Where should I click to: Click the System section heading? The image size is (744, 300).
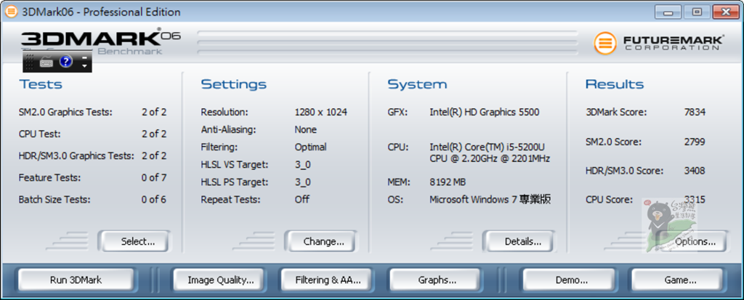point(417,85)
